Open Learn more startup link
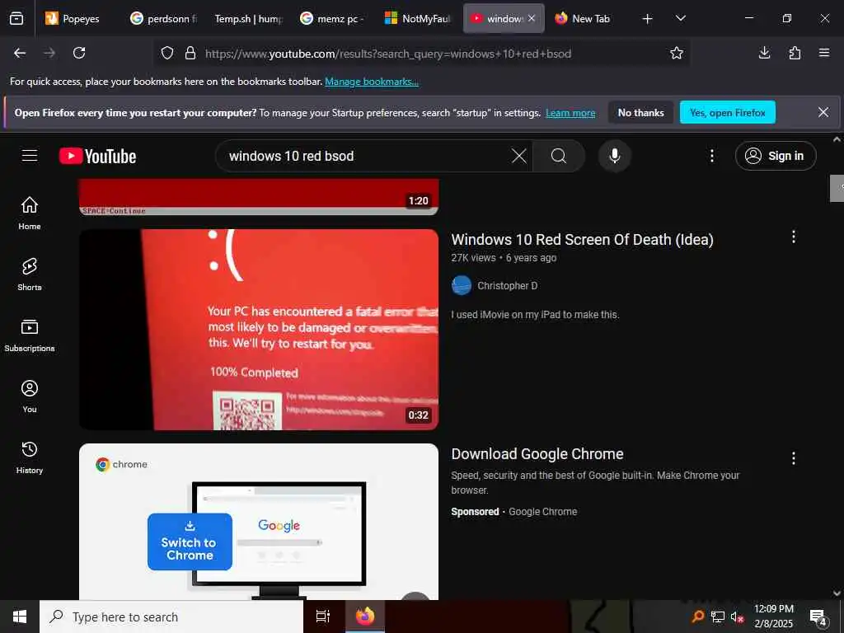The height and width of the screenshot is (633, 844). [x=570, y=113]
